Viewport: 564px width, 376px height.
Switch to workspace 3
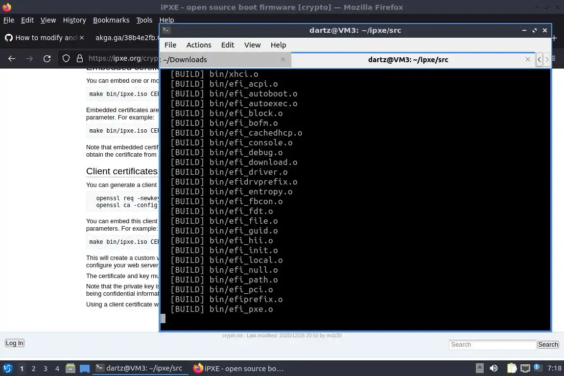(46, 369)
